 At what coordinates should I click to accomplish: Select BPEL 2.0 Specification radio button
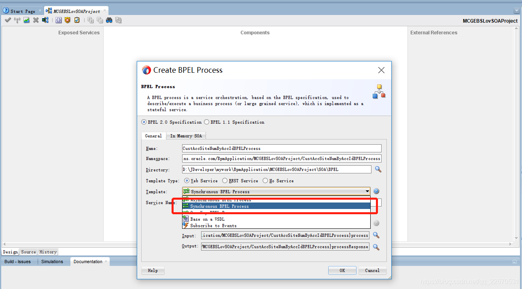pyautogui.click(x=144, y=122)
